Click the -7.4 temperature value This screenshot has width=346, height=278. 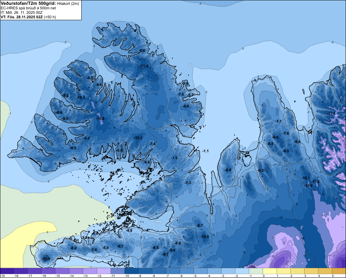[153, 144]
